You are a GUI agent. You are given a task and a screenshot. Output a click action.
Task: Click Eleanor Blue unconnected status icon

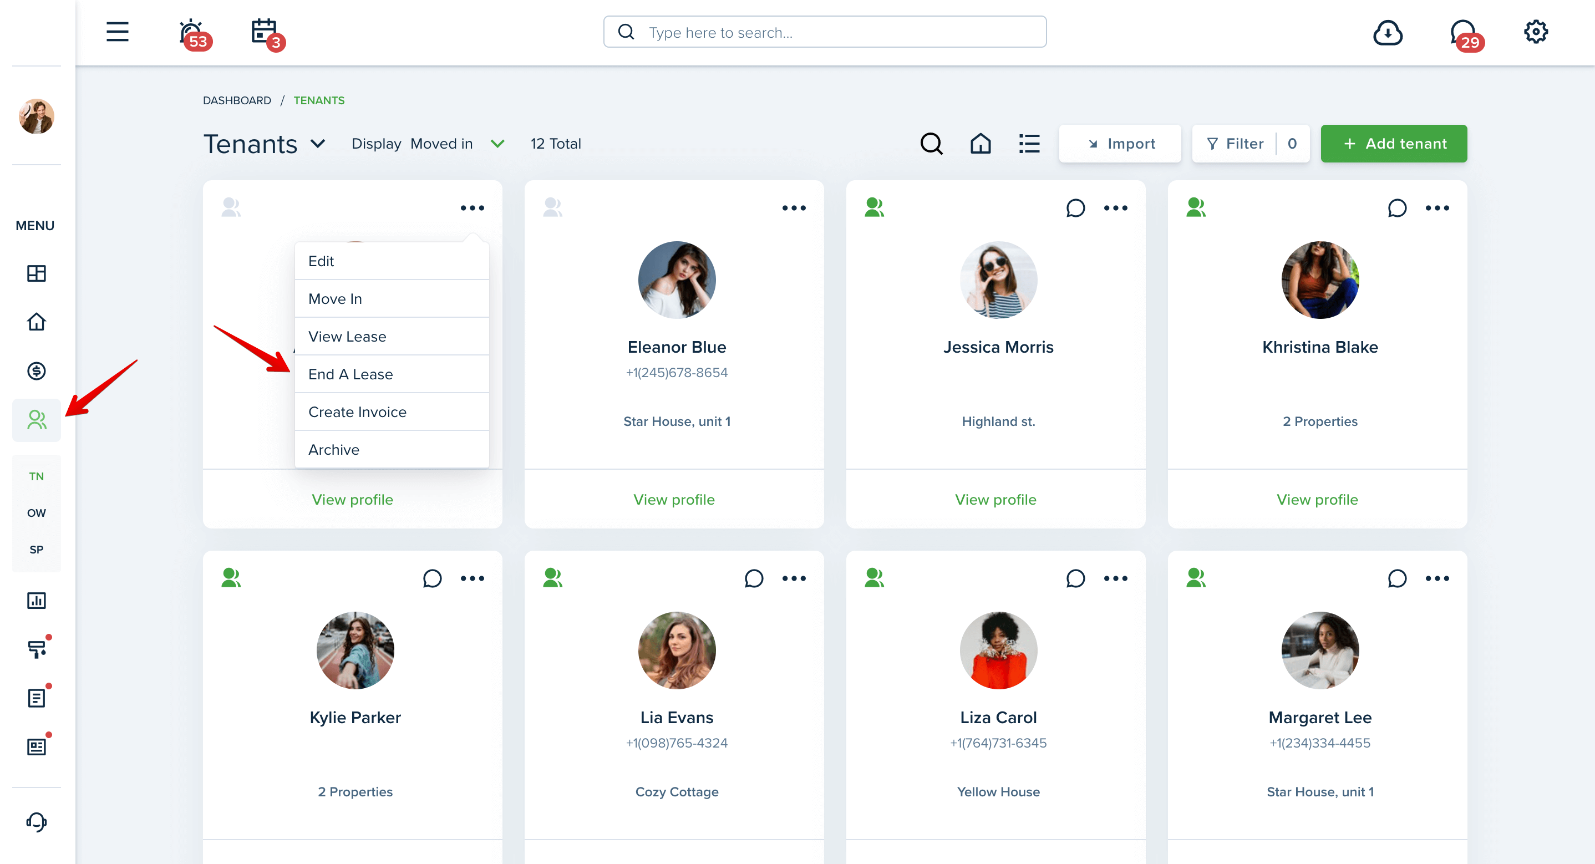click(552, 207)
